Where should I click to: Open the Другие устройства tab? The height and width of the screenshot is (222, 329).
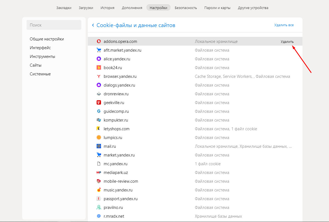pos(253,8)
